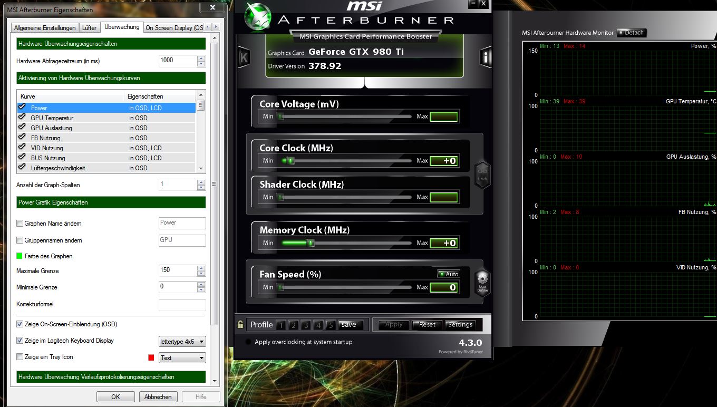Minimize the MSI Afterburner main window
The width and height of the screenshot is (717, 407).
473,4
